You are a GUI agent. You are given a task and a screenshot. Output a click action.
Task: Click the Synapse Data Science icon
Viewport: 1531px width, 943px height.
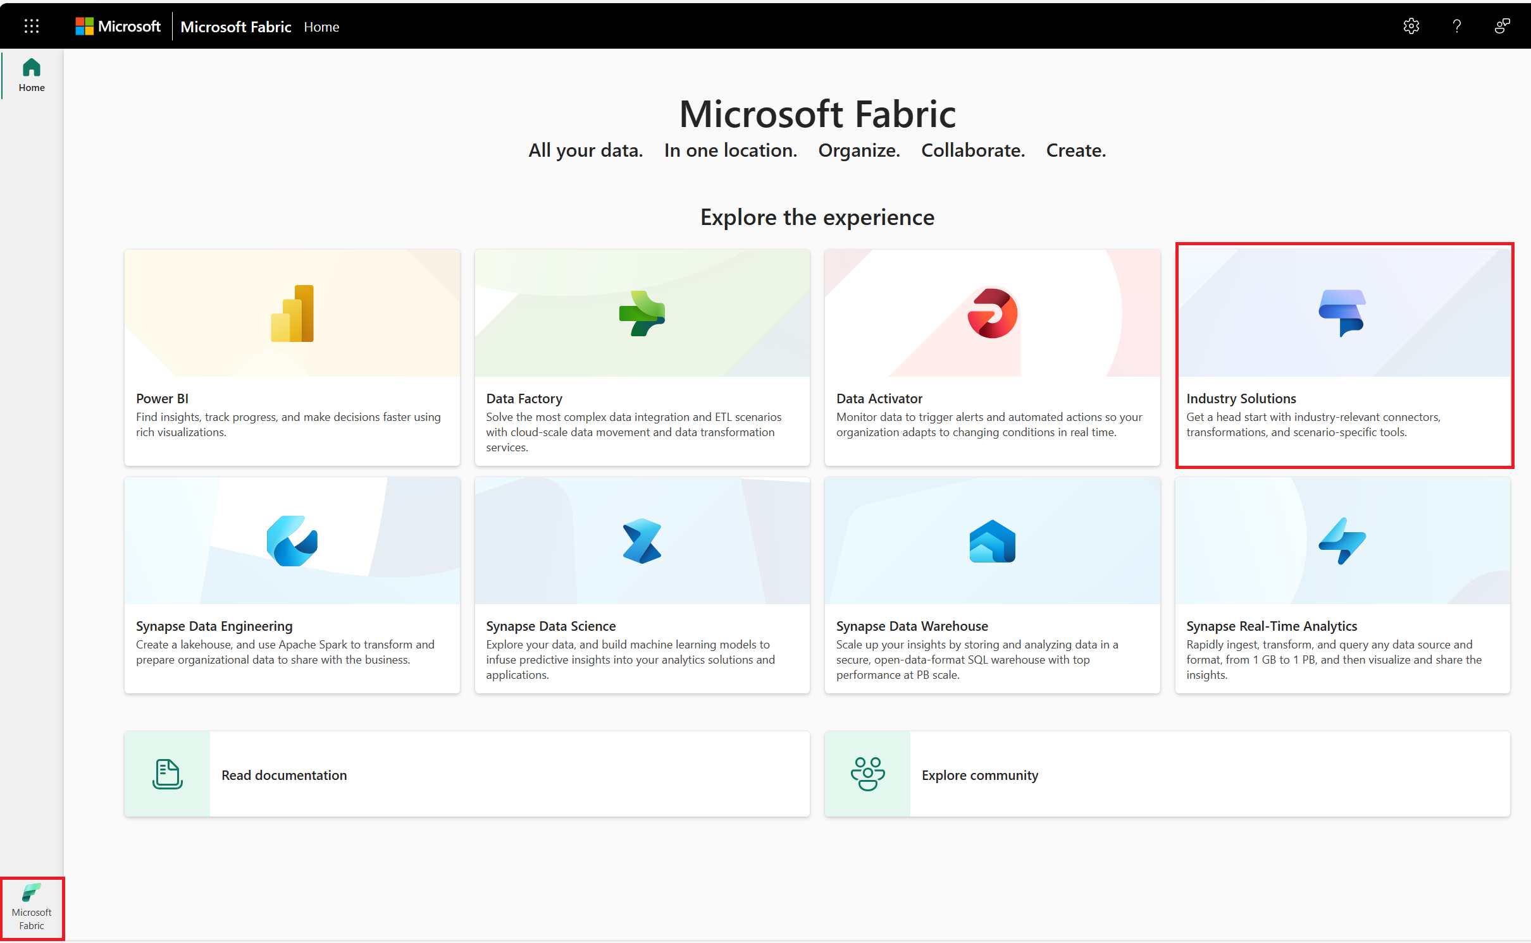point(642,541)
